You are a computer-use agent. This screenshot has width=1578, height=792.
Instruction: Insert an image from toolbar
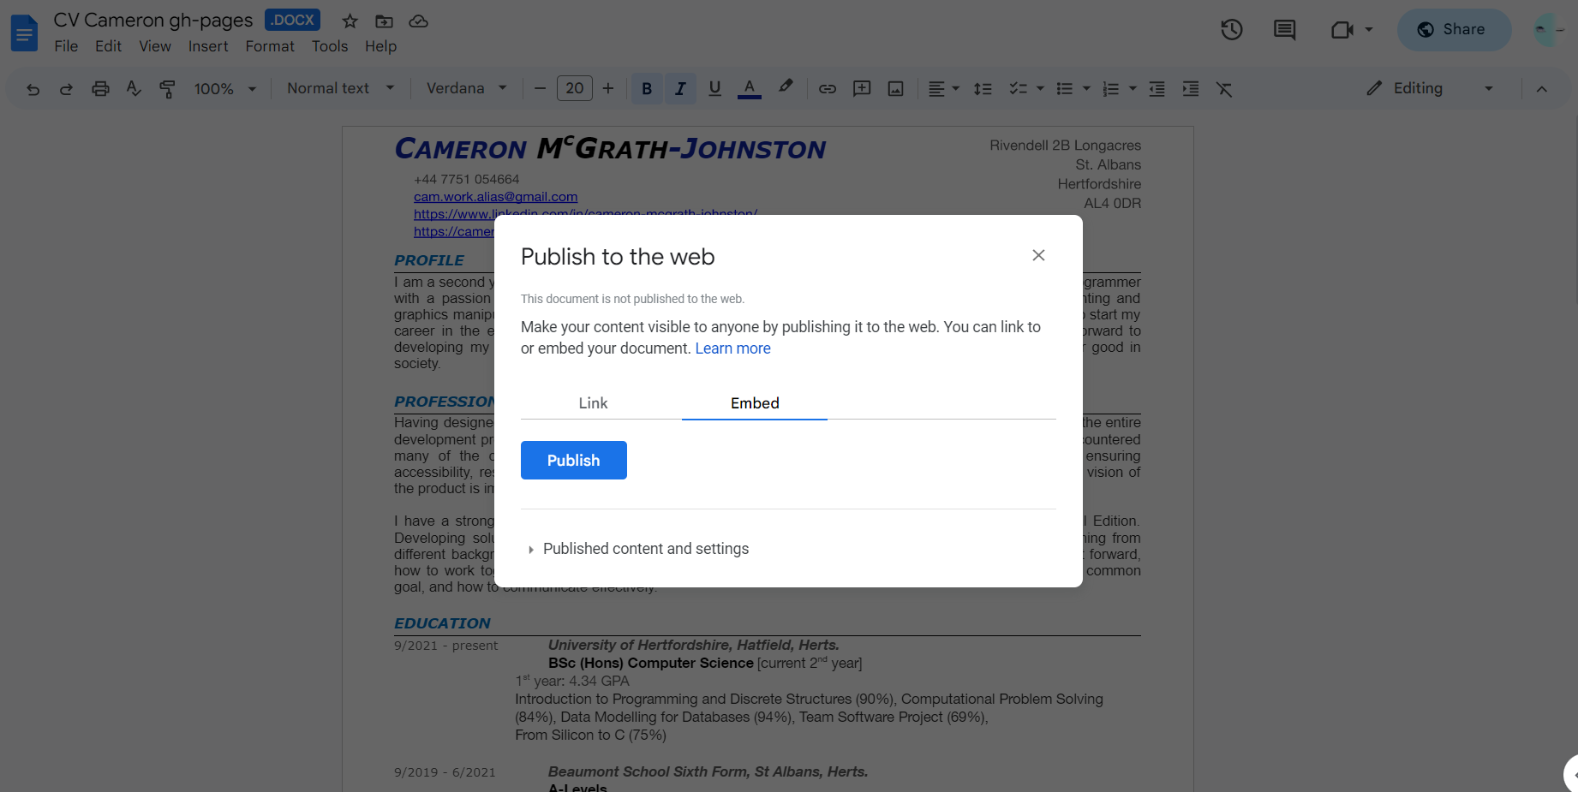(896, 89)
